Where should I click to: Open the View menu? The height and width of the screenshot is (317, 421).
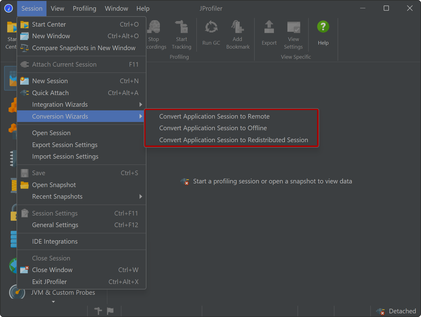coord(57,9)
